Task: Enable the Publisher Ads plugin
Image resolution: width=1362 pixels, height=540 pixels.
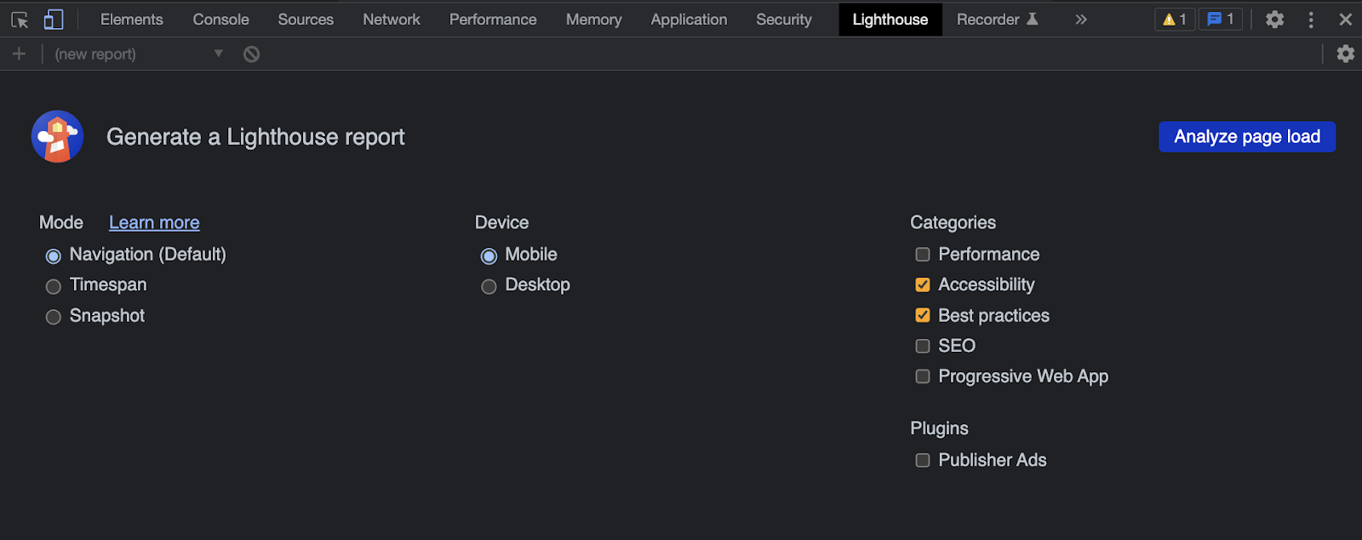Action: coord(923,461)
